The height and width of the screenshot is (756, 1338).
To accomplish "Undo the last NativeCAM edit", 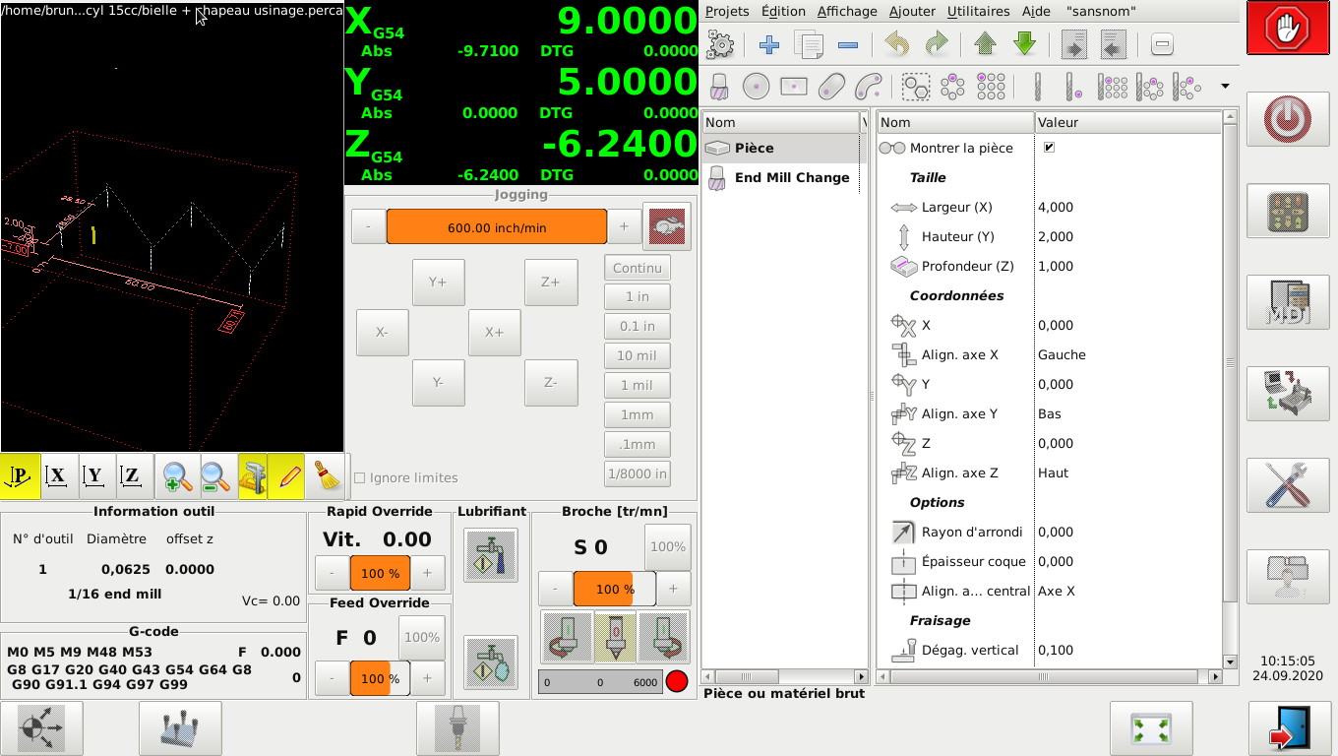I will click(896, 44).
